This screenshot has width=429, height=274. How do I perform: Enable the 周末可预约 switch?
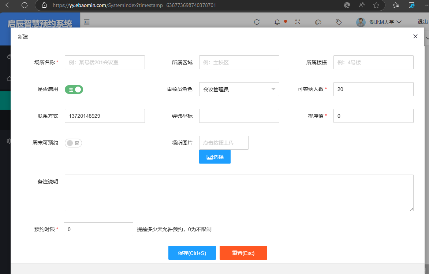click(73, 143)
